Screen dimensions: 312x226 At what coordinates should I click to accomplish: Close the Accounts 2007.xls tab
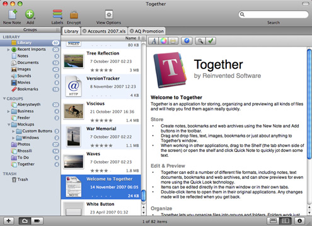point(84,31)
